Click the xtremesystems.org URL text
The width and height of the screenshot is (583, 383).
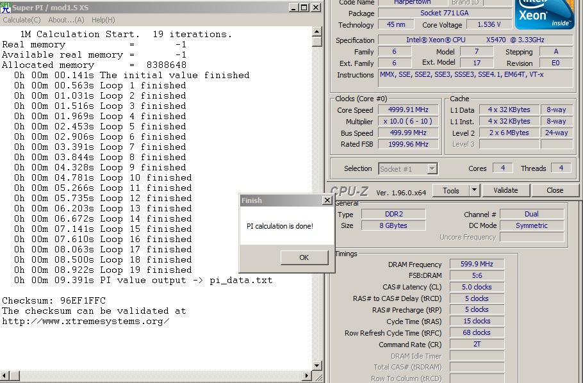click(86, 322)
